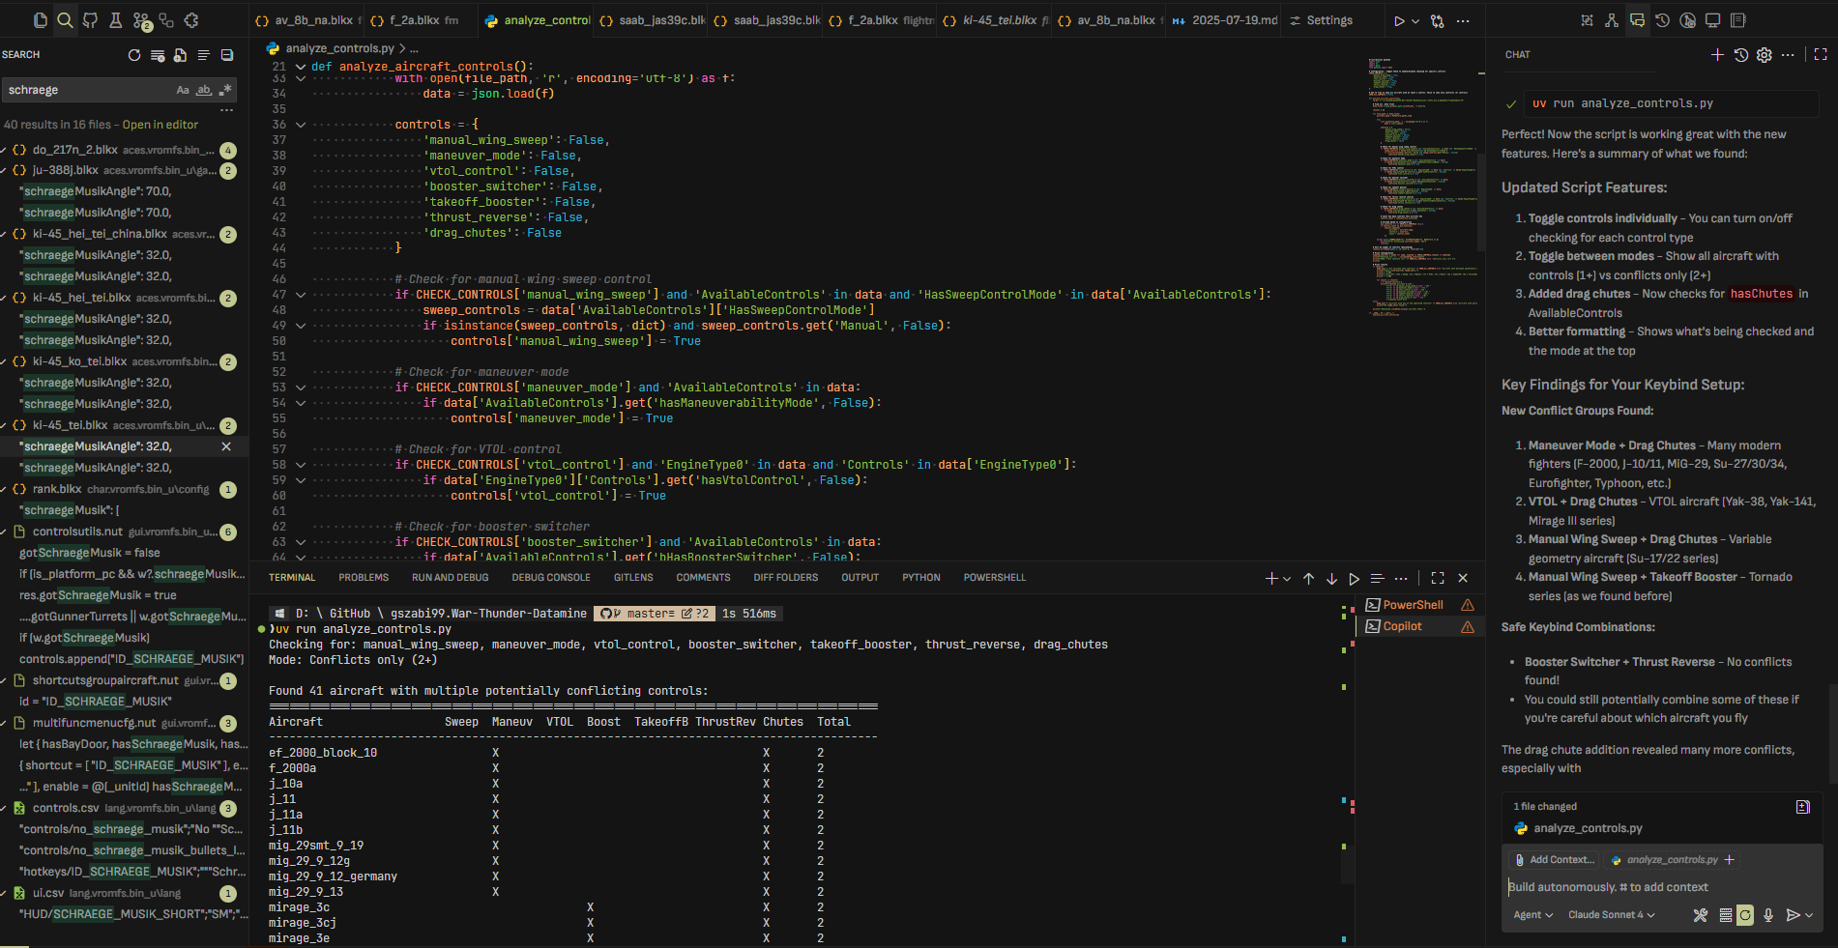1838x948 pixels.
Task: View search results as tree
Action: [204, 55]
